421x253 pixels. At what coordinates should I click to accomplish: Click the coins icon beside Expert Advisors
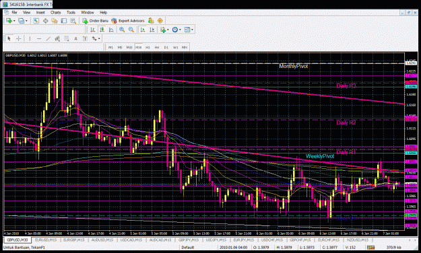(151, 21)
